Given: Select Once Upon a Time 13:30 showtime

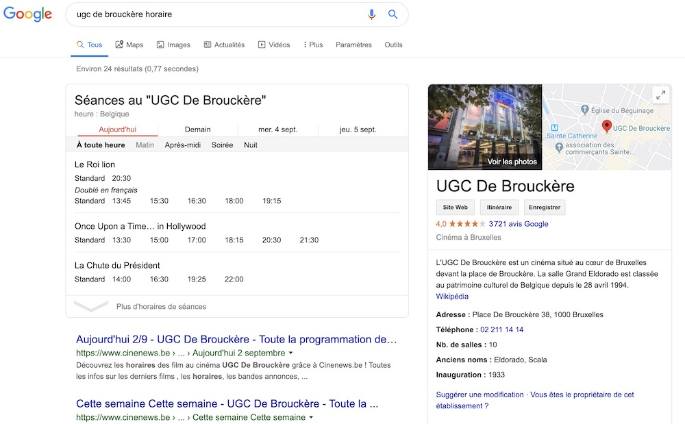Looking at the screenshot, I should tap(121, 240).
